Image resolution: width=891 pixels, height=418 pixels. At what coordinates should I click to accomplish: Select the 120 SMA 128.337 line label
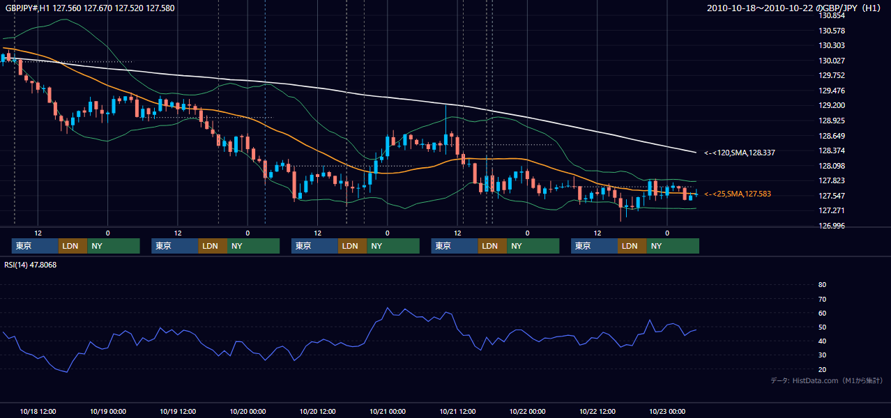click(739, 153)
